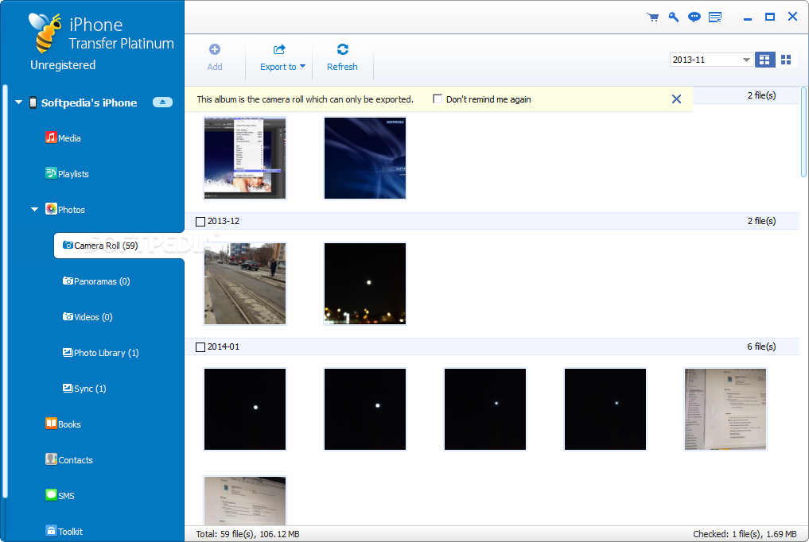Go to the Media section
Screen dimensions: 809x542
tap(69, 138)
